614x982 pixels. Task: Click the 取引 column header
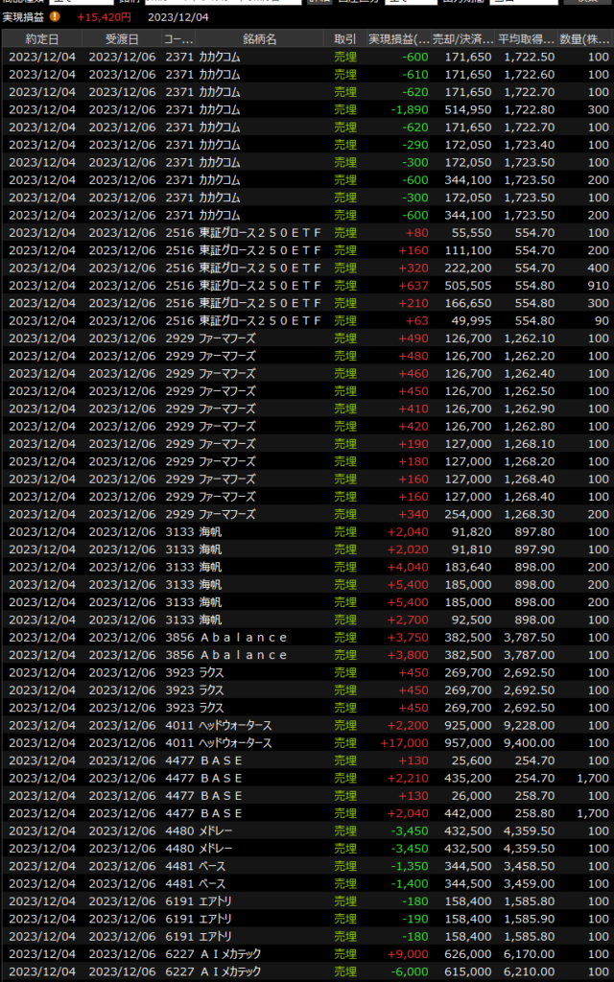(x=344, y=39)
